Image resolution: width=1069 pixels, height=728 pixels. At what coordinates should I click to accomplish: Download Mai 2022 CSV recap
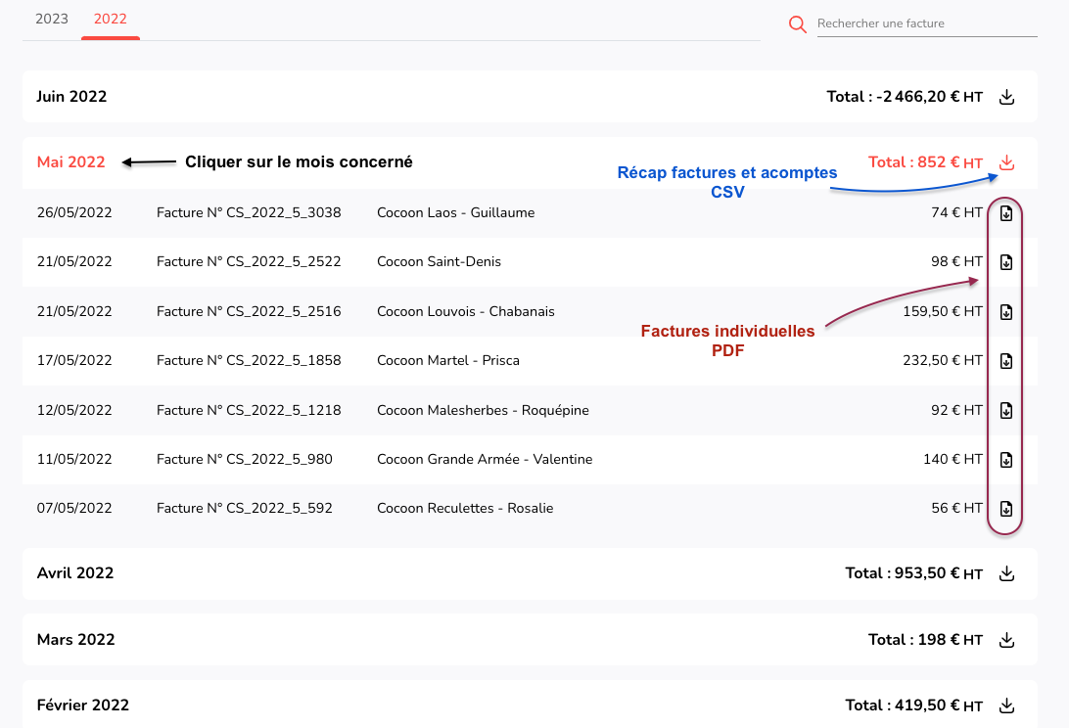coord(1006,162)
